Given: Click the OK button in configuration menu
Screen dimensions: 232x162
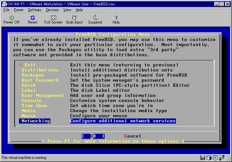Looking at the screenshot, I should [x=93, y=136].
